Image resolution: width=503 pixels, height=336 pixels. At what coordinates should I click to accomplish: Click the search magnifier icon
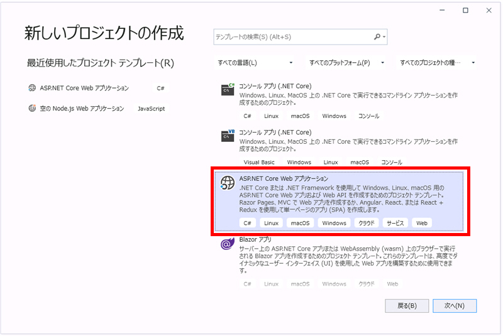(377, 37)
